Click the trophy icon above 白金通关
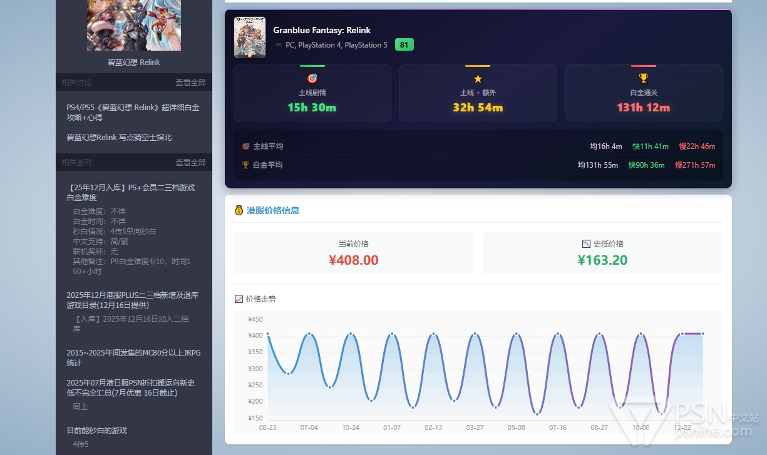The width and height of the screenshot is (767, 455). pos(644,78)
